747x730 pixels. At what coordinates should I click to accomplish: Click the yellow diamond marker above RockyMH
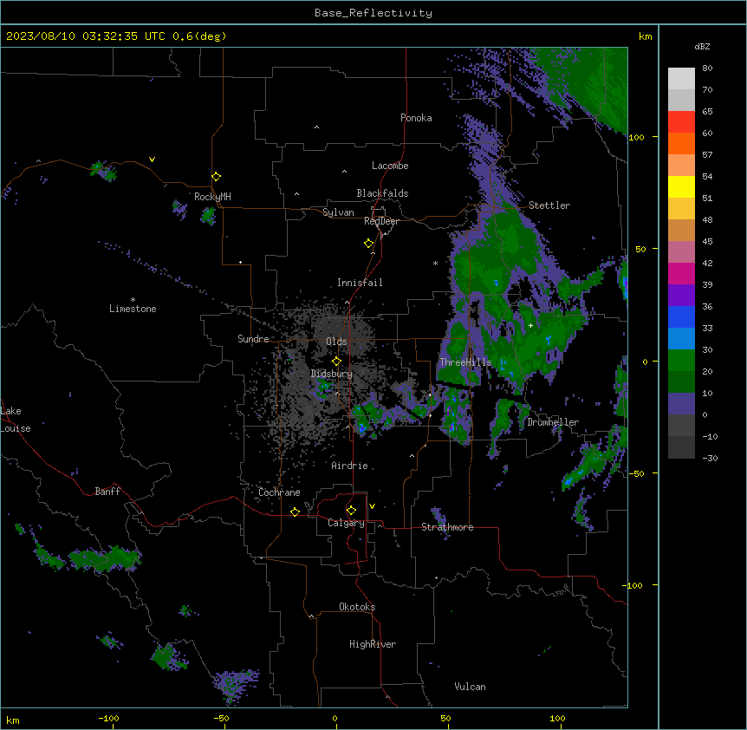217,177
